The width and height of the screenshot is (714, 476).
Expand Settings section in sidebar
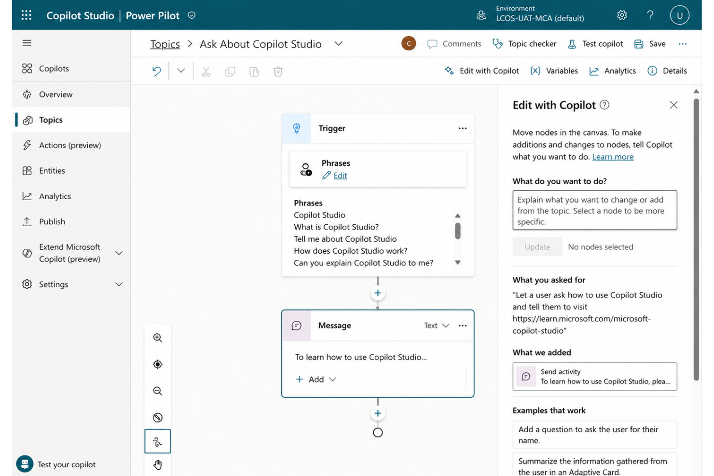(119, 284)
